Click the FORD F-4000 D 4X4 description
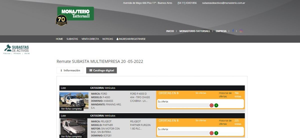 (140, 97)
